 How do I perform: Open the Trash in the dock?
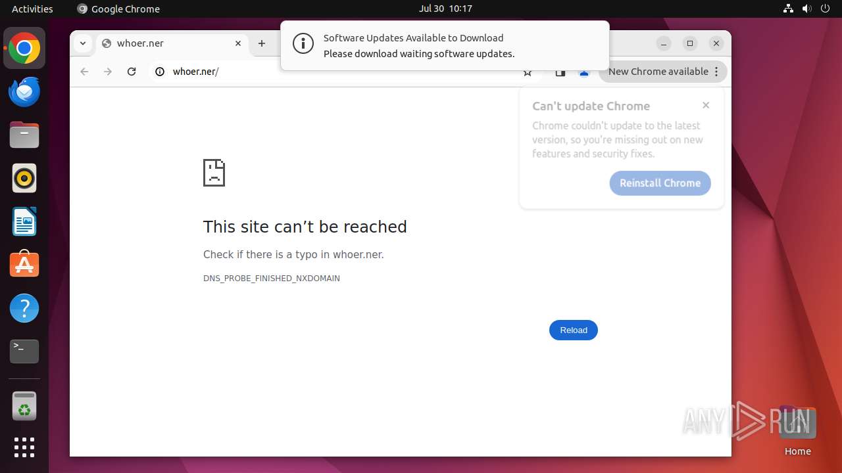click(24, 406)
